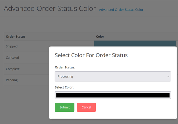Open the Order Status dropdown showing Processing
Image resolution: width=178 pixels, height=124 pixels.
(x=113, y=76)
